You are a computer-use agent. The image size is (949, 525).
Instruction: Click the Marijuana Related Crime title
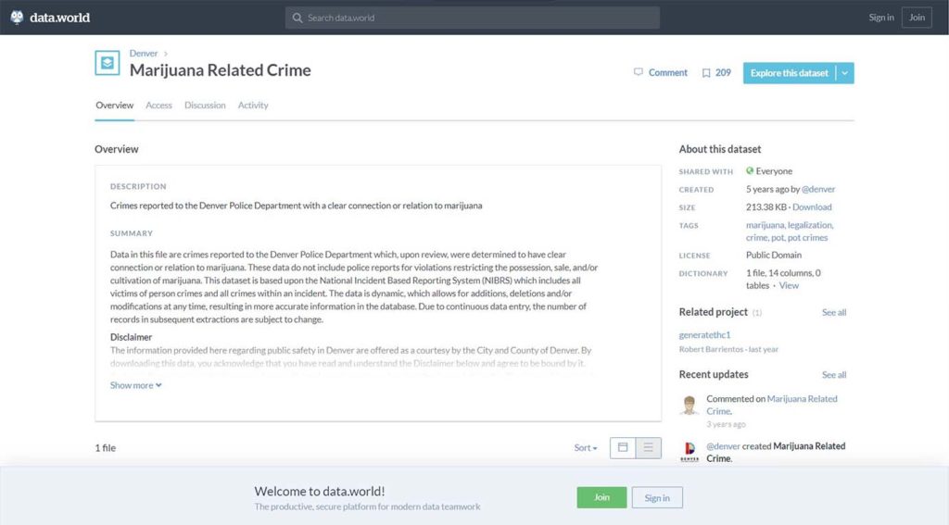tap(221, 70)
